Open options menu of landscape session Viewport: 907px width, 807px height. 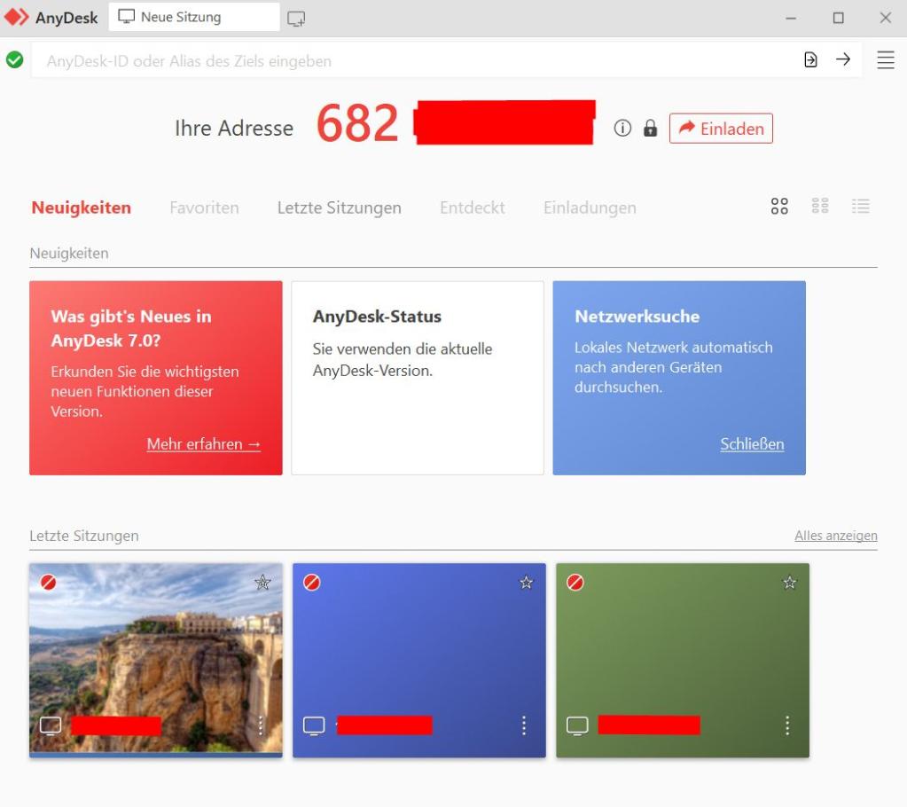pos(261,725)
